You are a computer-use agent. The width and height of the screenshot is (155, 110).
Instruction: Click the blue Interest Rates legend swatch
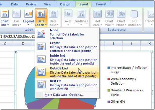coord(109,68)
